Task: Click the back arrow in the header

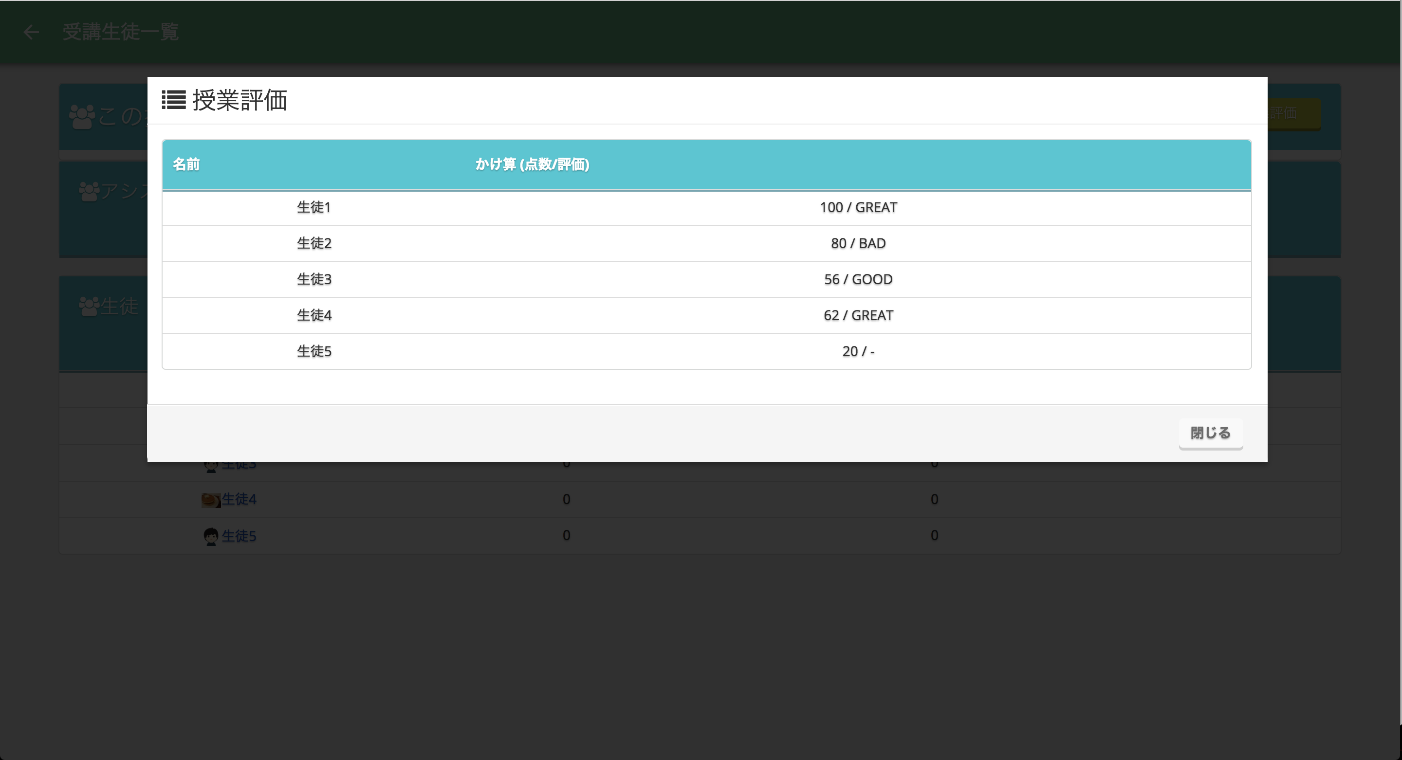Action: 32,32
